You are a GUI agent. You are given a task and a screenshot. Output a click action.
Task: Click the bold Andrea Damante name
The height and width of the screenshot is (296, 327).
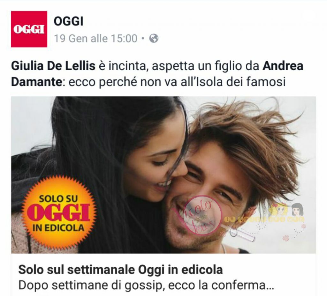[x=157, y=74]
